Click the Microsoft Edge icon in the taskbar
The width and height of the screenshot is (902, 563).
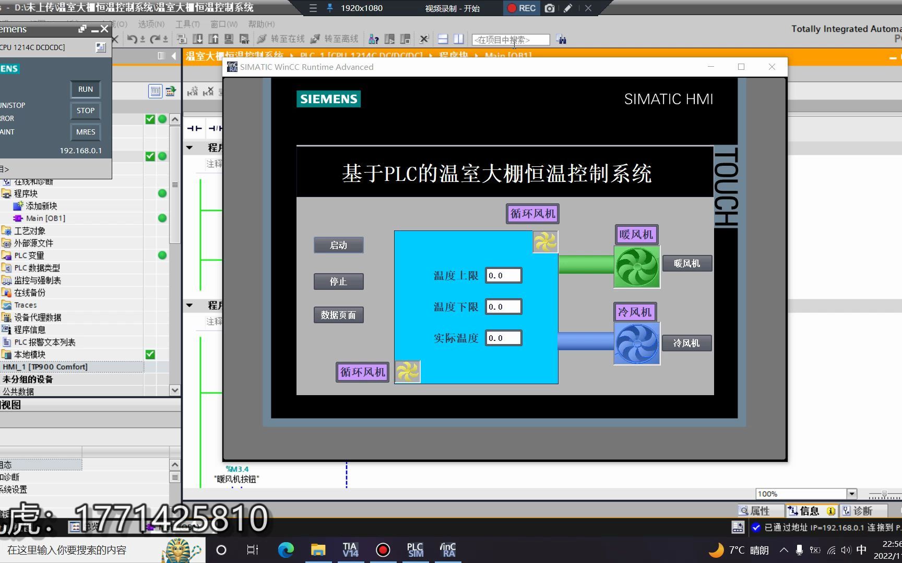(x=286, y=550)
